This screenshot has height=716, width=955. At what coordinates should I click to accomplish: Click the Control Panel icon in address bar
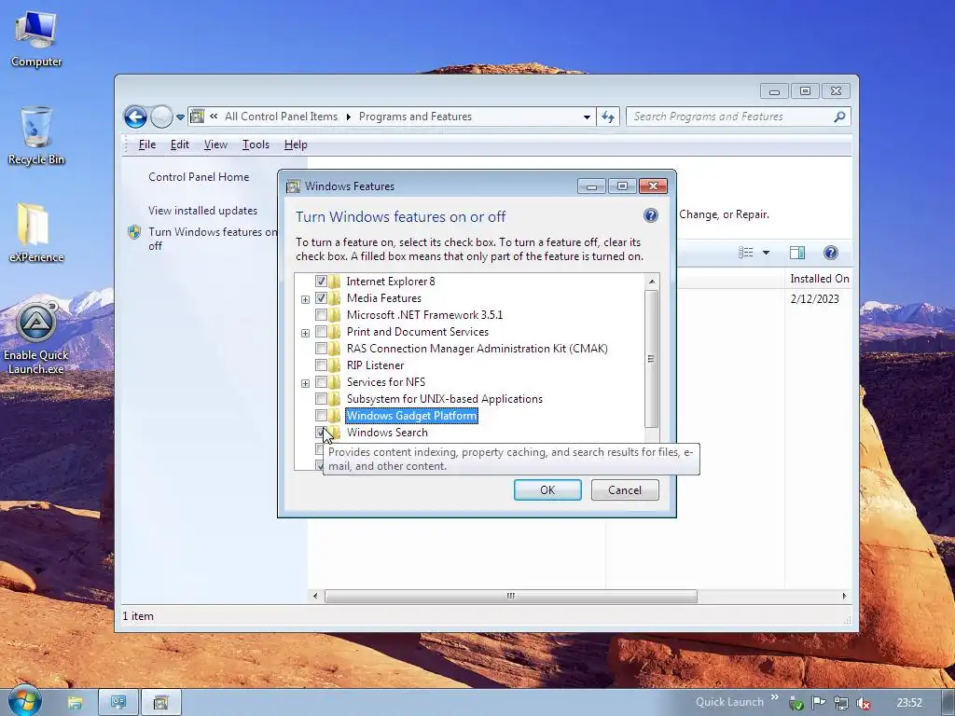click(x=197, y=117)
